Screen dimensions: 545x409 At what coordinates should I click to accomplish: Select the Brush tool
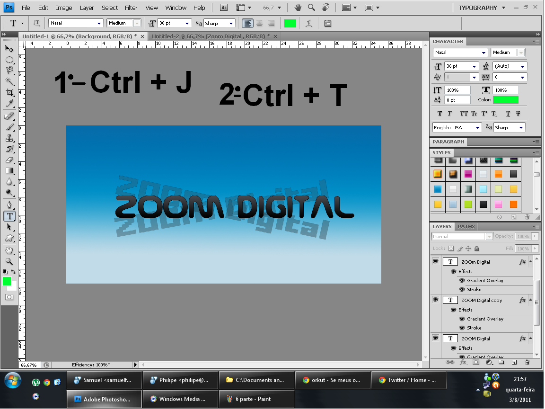(9, 127)
